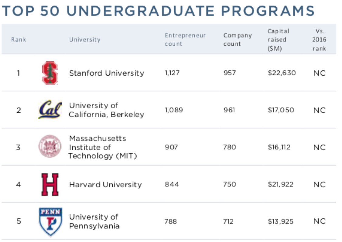Open University of Pennsylvania entry

click(x=94, y=221)
